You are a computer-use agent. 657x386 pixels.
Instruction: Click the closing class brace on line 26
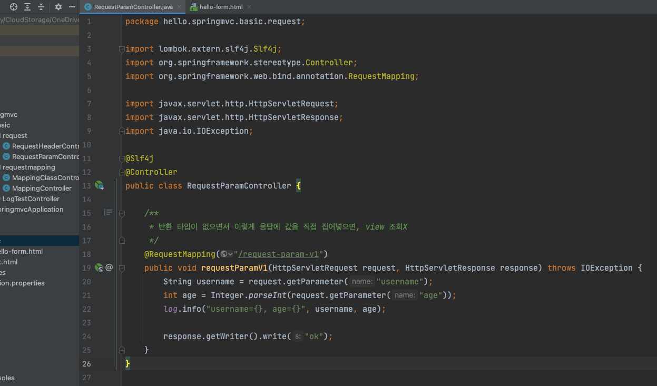pyautogui.click(x=128, y=363)
